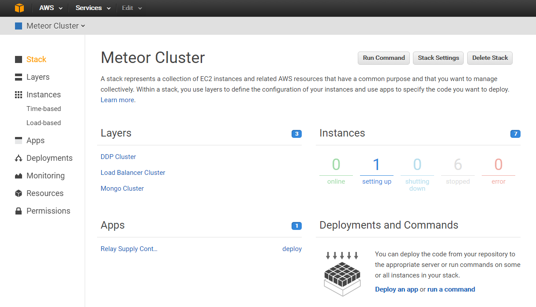The width and height of the screenshot is (536, 307).
Task: Click the 0 shutting down counter
Action: pyautogui.click(x=417, y=174)
